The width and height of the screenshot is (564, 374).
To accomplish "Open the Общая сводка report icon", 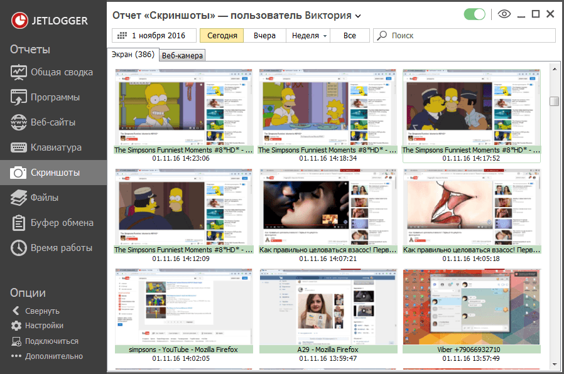I will click(18, 72).
